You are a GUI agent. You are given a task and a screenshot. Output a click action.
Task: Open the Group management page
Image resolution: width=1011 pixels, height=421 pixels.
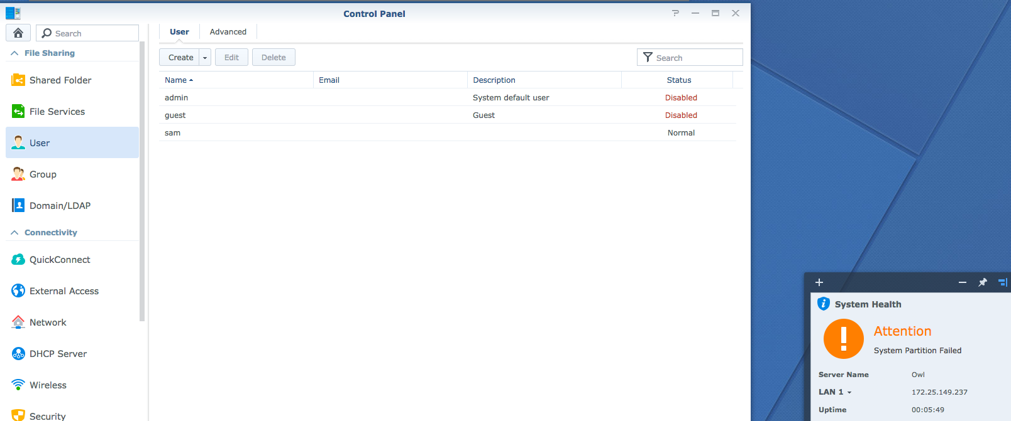click(43, 174)
